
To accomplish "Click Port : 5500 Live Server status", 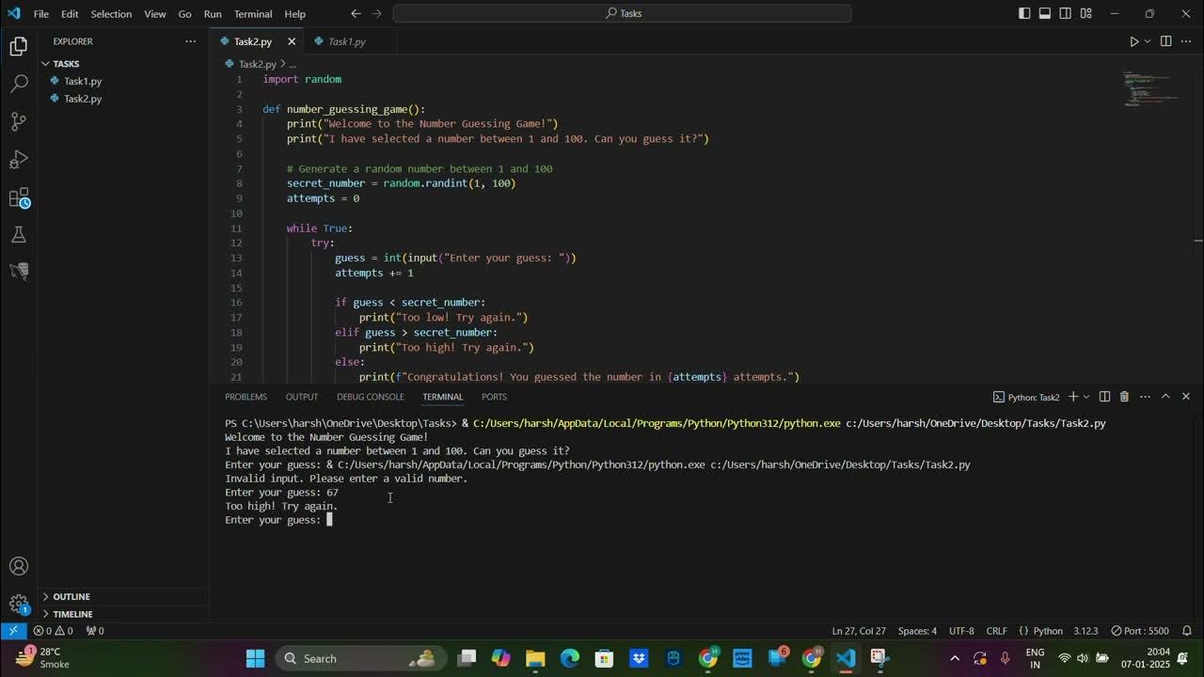I will 1140,631.
